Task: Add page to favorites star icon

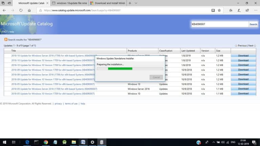Action: [219, 10]
